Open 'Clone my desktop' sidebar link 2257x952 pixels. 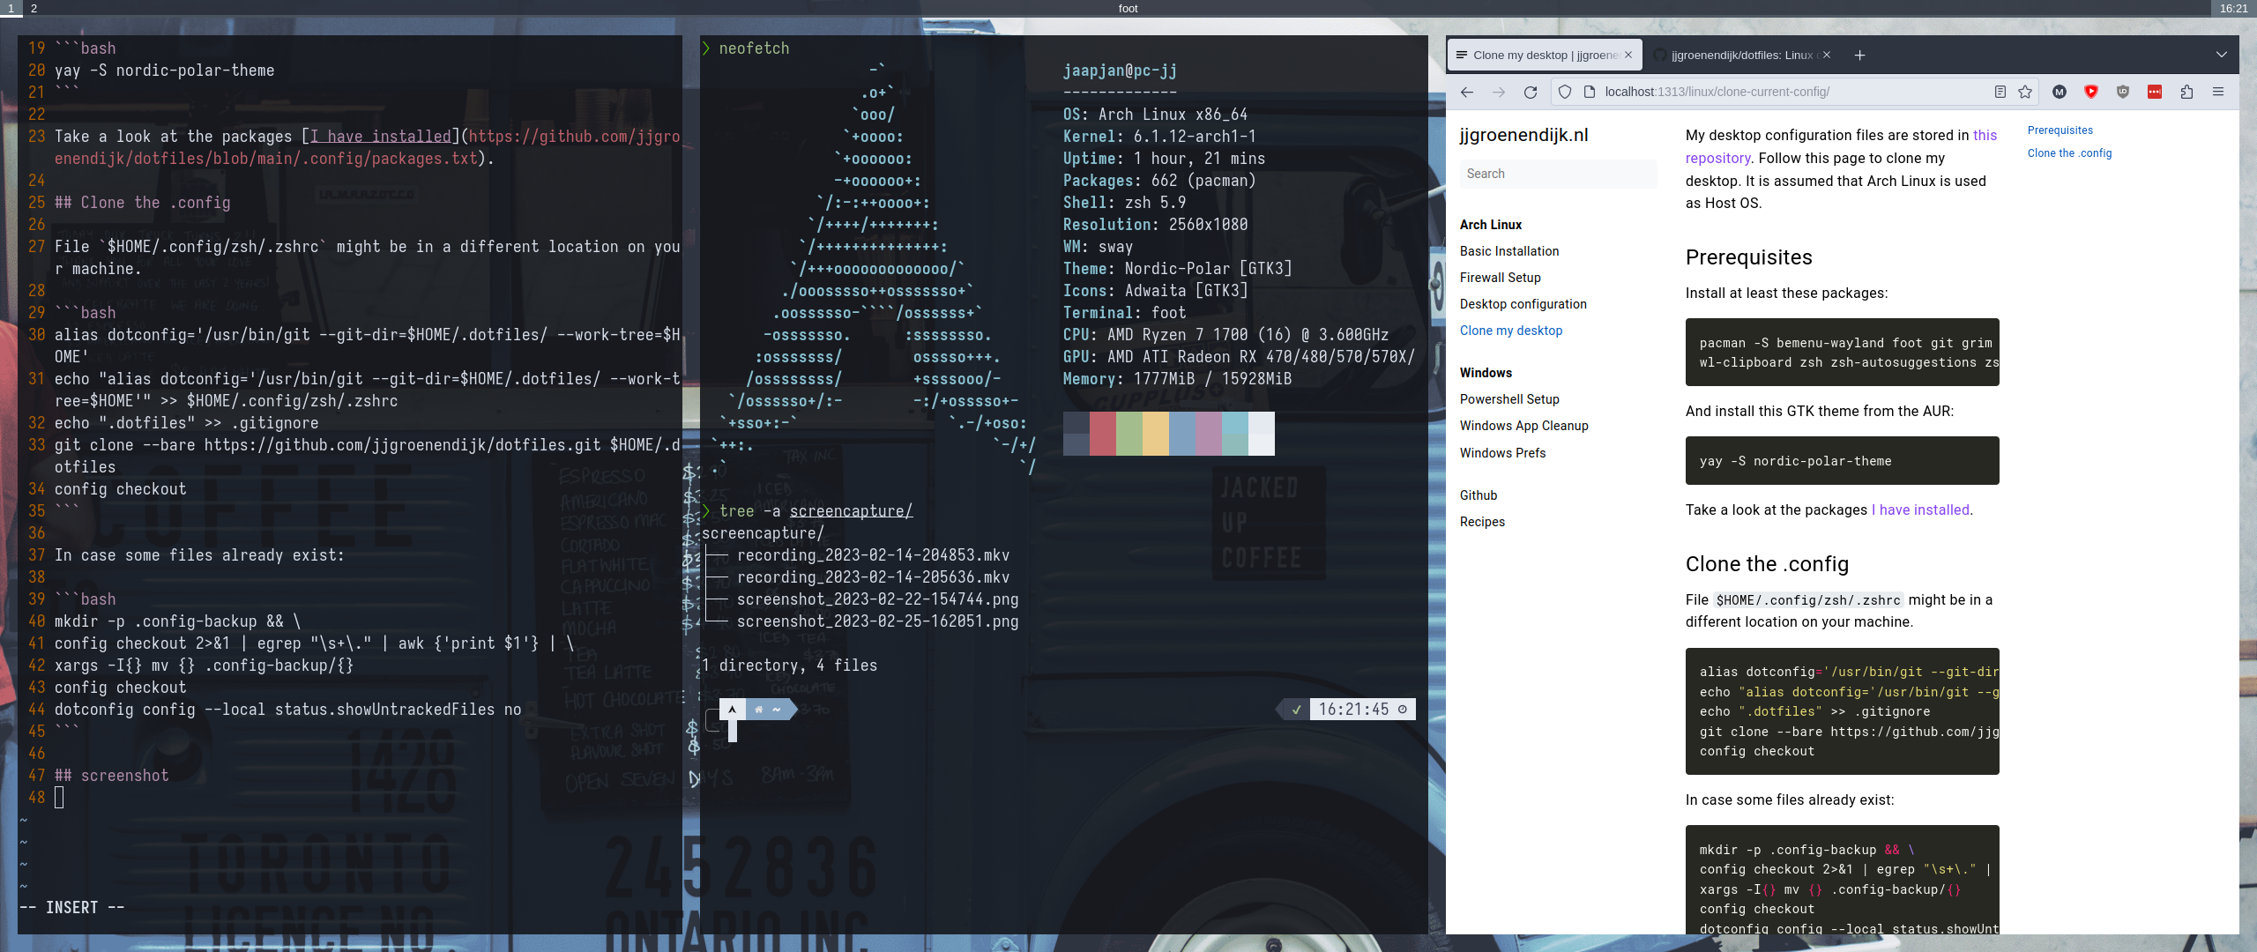tap(1511, 331)
